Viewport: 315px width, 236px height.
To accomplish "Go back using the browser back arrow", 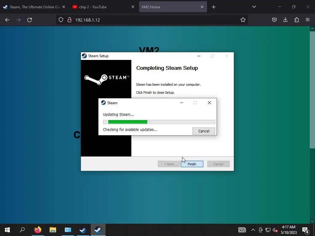I will click(7, 20).
